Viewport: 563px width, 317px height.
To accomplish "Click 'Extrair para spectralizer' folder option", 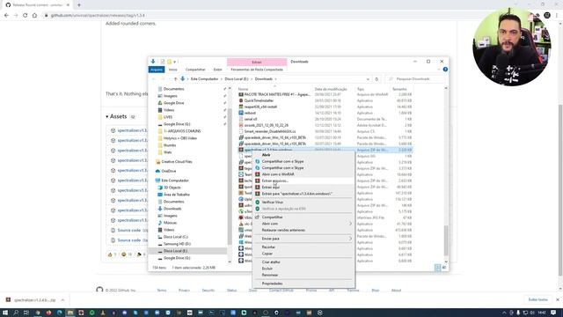I will 297,194.
